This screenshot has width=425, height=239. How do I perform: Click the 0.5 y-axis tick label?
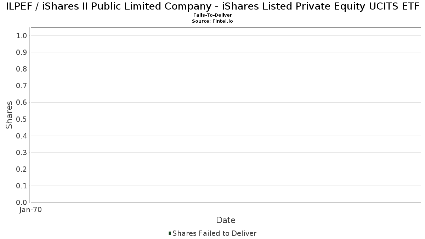(22, 119)
